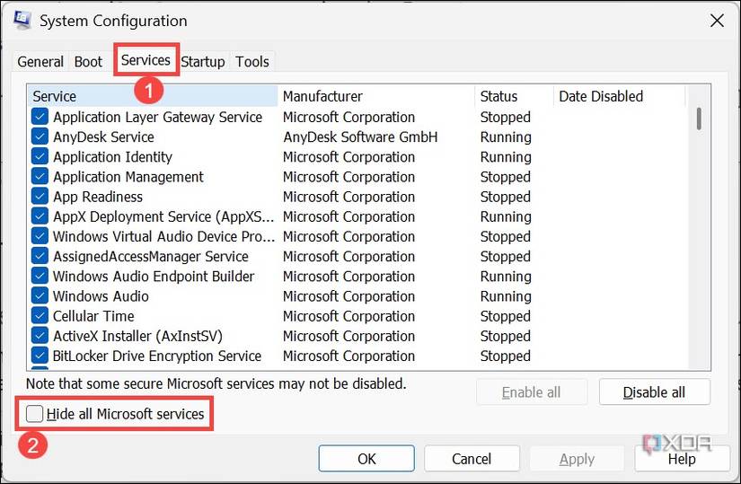Go to the Startup tab
The height and width of the screenshot is (484, 741).
(x=203, y=61)
